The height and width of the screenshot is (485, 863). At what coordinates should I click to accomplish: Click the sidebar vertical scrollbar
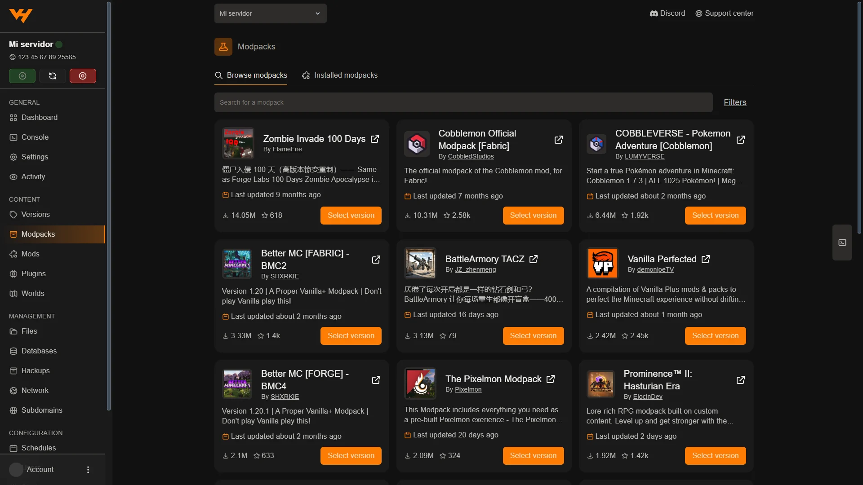pyautogui.click(x=108, y=207)
